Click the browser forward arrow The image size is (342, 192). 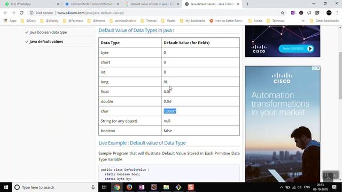pos(13,13)
